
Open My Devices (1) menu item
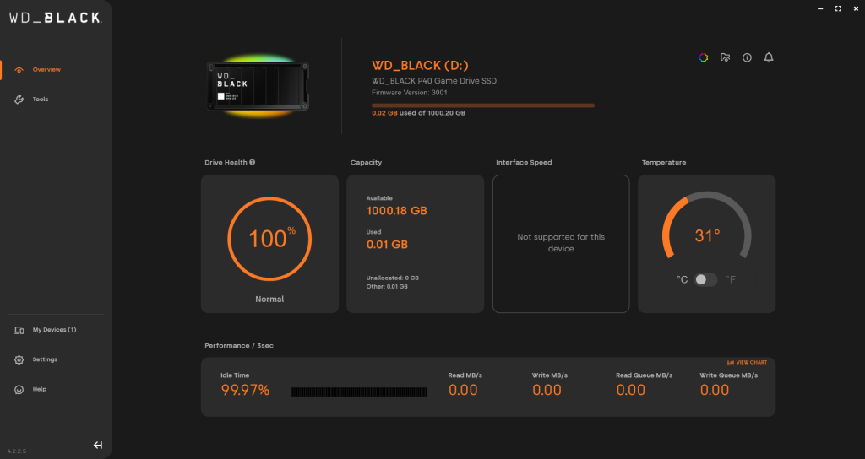click(x=55, y=330)
